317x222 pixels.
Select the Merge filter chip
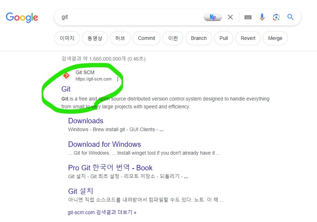pyautogui.click(x=275, y=38)
